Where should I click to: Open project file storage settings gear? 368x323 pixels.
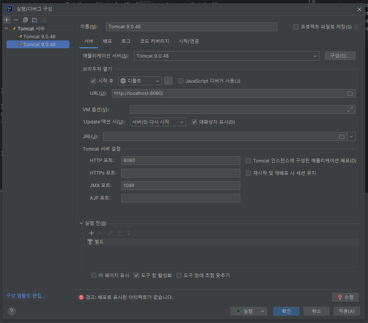[356, 27]
